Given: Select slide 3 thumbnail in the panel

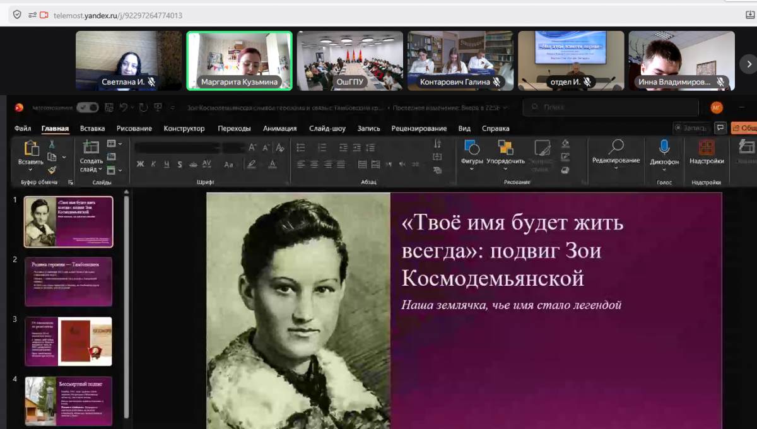Looking at the screenshot, I should coord(68,341).
